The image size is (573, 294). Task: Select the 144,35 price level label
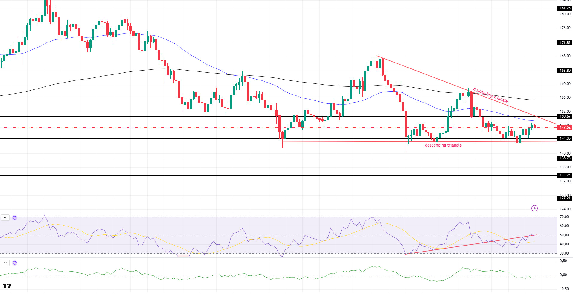[x=565, y=138]
